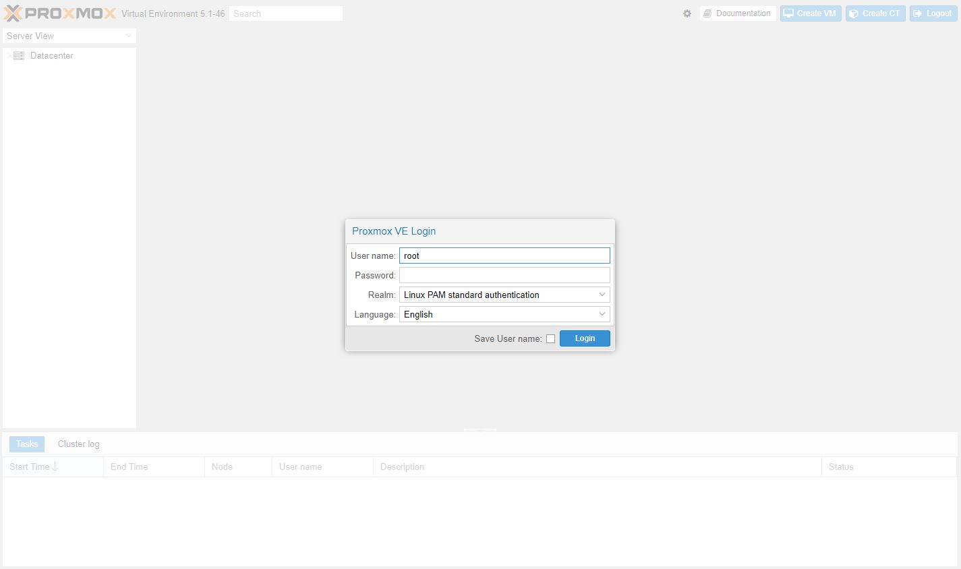Sort by the Status column header
This screenshot has height=569, width=961.
pyautogui.click(x=889, y=467)
